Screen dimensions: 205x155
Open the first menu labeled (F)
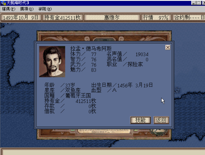9,9
